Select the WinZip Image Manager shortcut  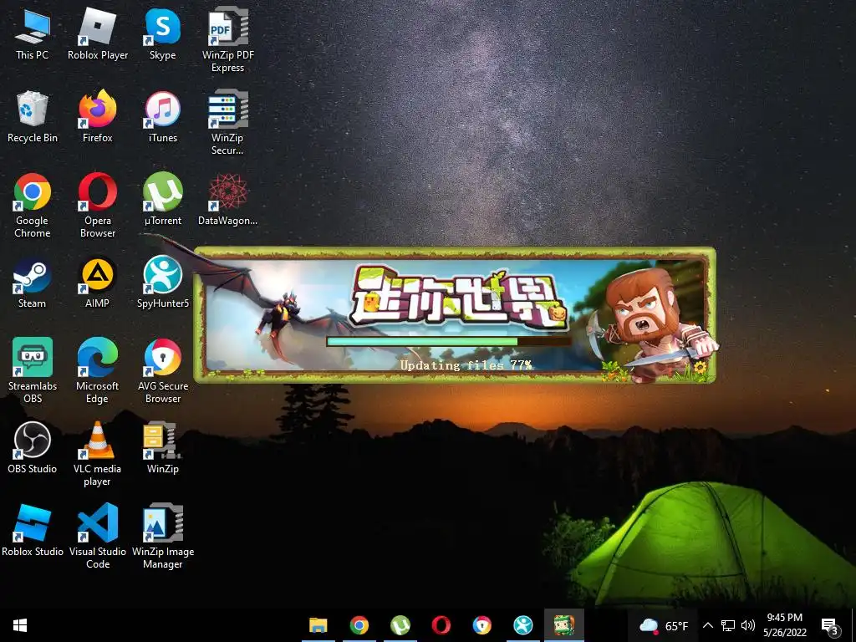[163, 537]
